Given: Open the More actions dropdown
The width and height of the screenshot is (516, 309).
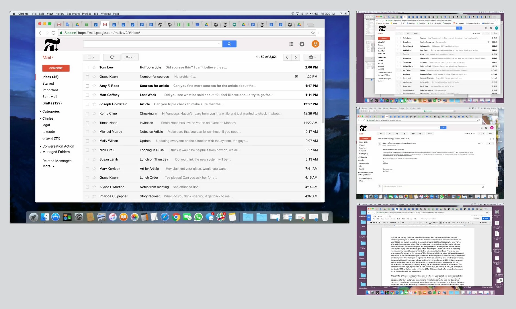Looking at the screenshot, I should click(x=130, y=57).
